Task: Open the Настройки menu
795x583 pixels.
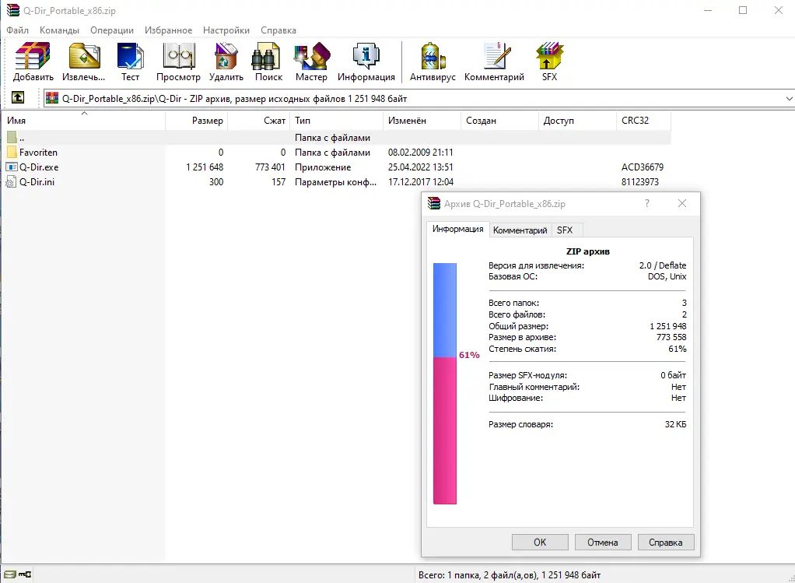Action: [226, 30]
